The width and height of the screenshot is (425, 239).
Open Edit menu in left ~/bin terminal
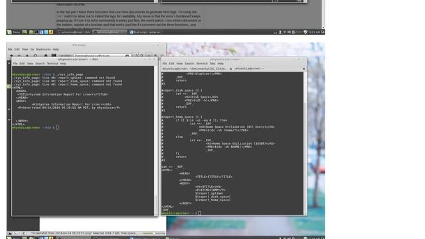22,64
